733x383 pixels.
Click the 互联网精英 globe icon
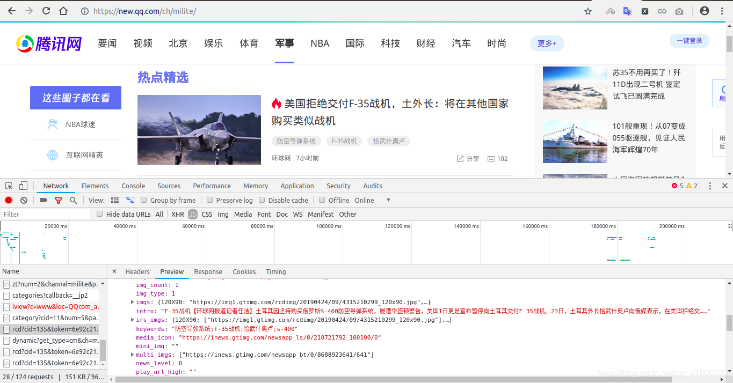pos(53,155)
